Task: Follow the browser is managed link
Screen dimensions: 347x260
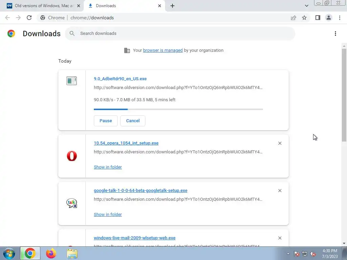Action: pyautogui.click(x=163, y=50)
